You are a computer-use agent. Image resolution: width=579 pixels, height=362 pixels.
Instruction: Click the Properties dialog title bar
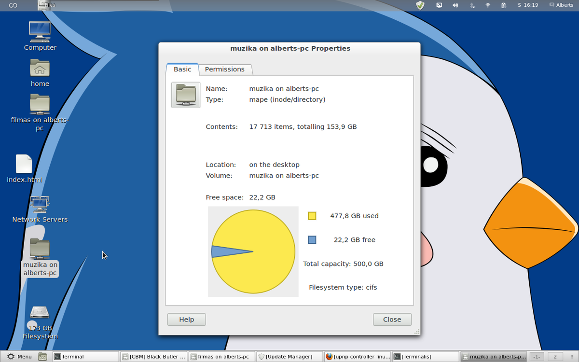tap(289, 48)
